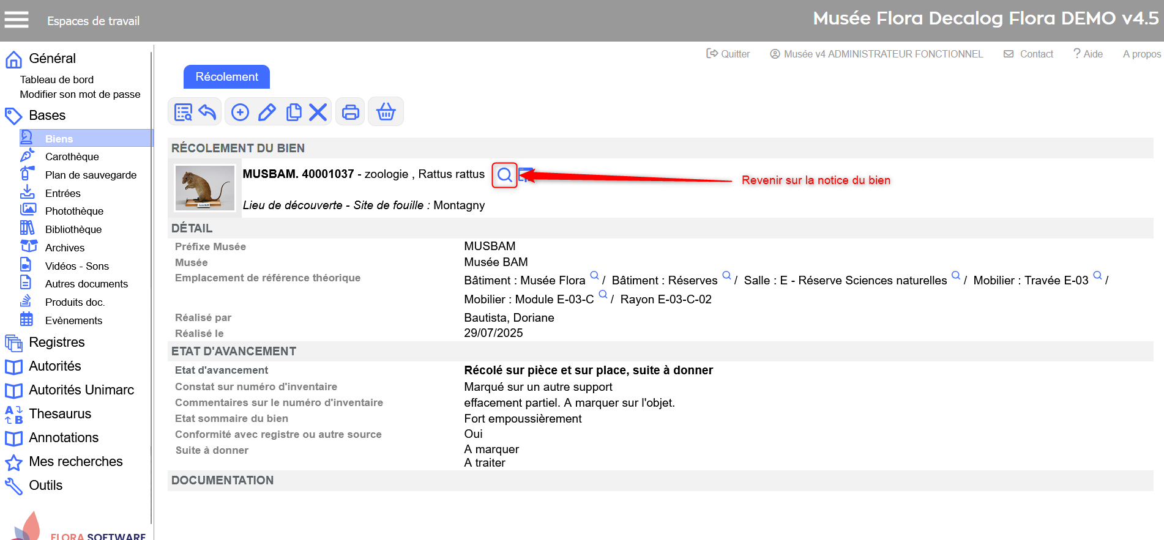Open the hamburger menu in the header
1164x540 pixels.
pos(17,20)
